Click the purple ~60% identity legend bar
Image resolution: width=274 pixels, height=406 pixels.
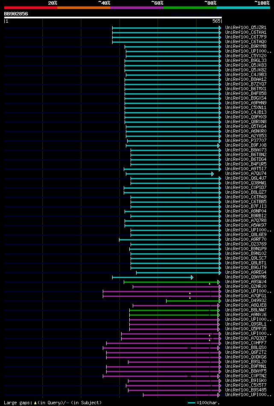point(137,8)
